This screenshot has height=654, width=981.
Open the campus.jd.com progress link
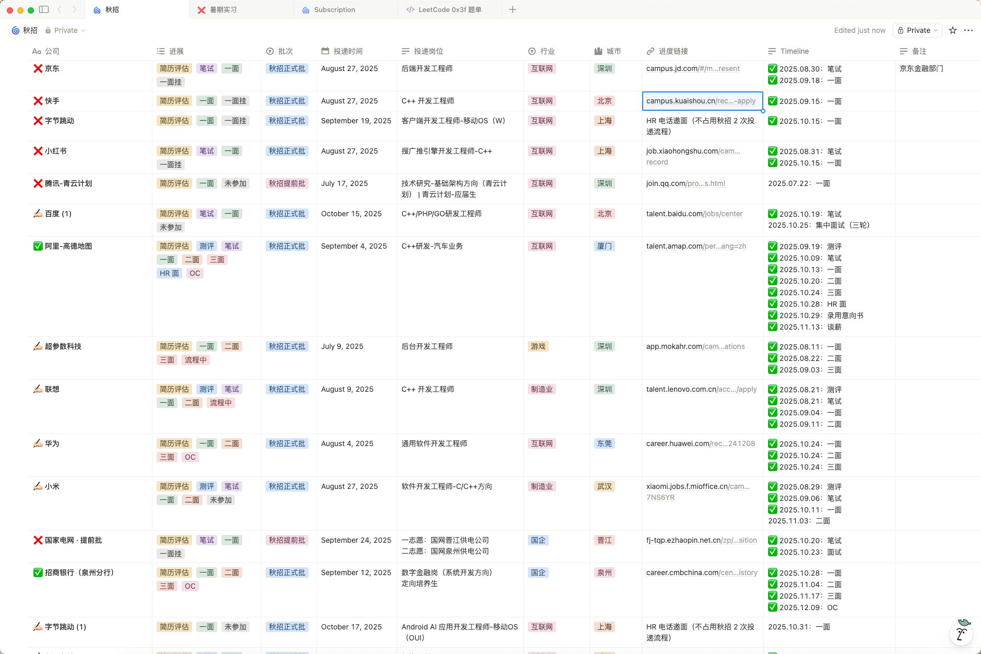coord(693,68)
